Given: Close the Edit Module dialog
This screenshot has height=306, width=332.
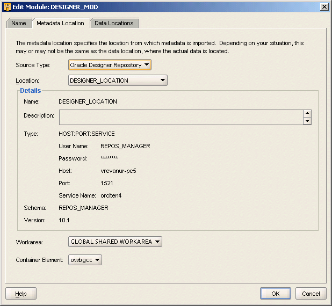Looking at the screenshot, I should [x=324, y=7].
